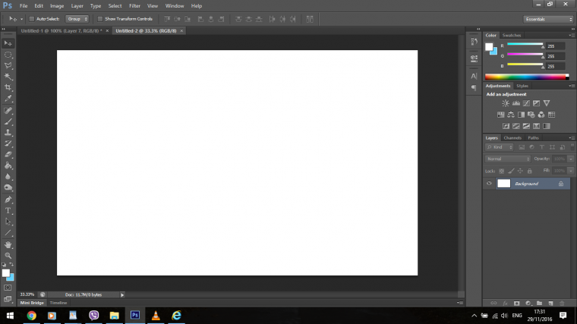Image resolution: width=577 pixels, height=324 pixels.
Task: Select the History Brush tool
Action: (8, 143)
